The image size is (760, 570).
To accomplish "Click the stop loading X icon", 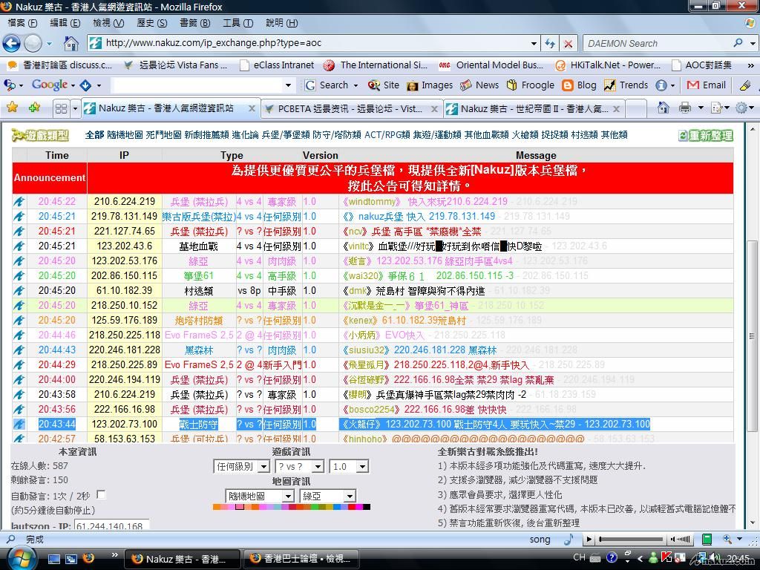I will (568, 43).
